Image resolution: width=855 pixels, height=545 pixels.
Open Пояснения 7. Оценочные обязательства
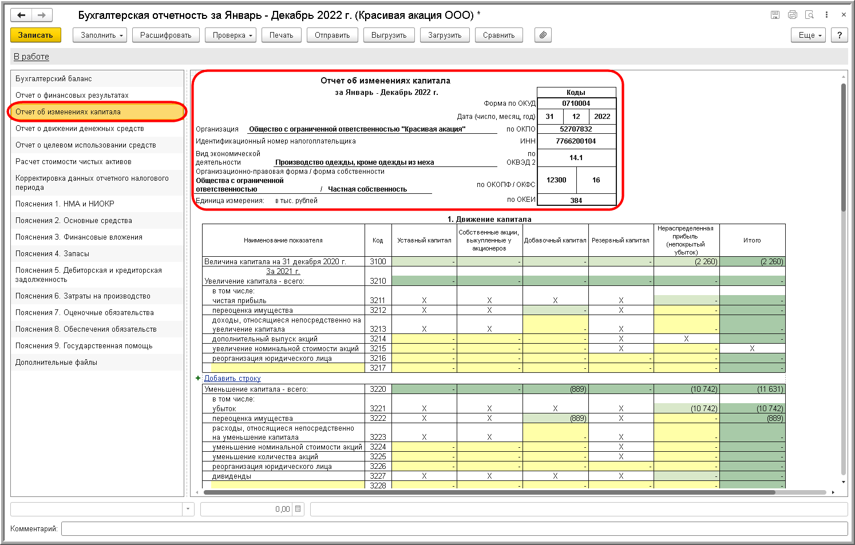coord(97,313)
